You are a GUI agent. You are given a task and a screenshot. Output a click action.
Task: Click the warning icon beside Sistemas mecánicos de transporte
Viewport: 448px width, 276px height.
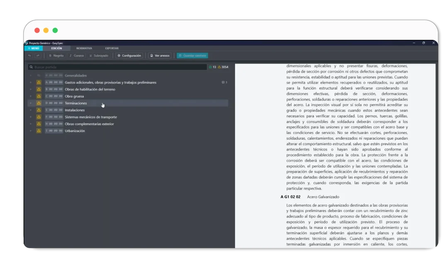[39, 117]
